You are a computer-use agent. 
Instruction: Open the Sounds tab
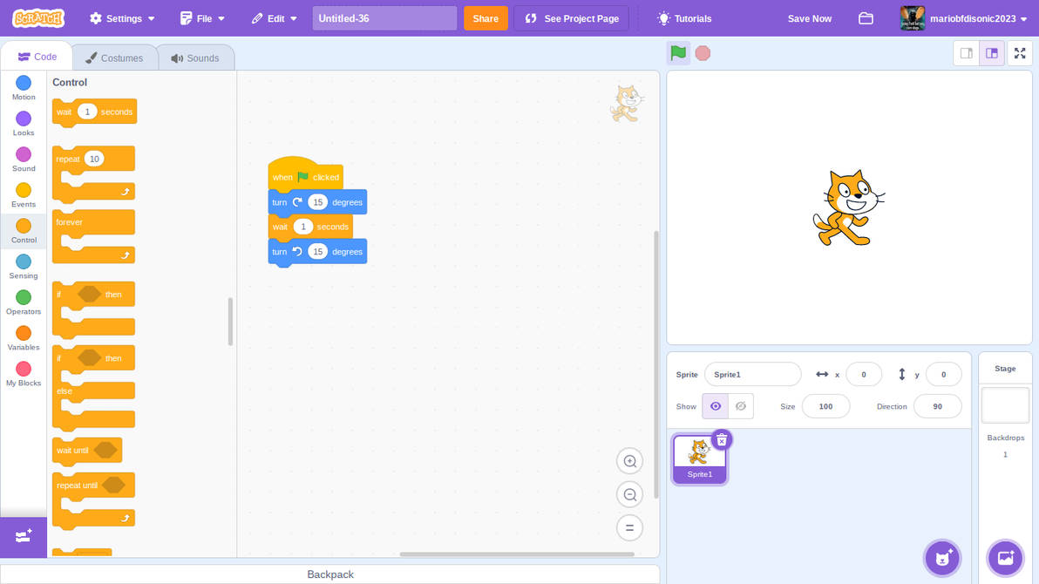pos(195,58)
